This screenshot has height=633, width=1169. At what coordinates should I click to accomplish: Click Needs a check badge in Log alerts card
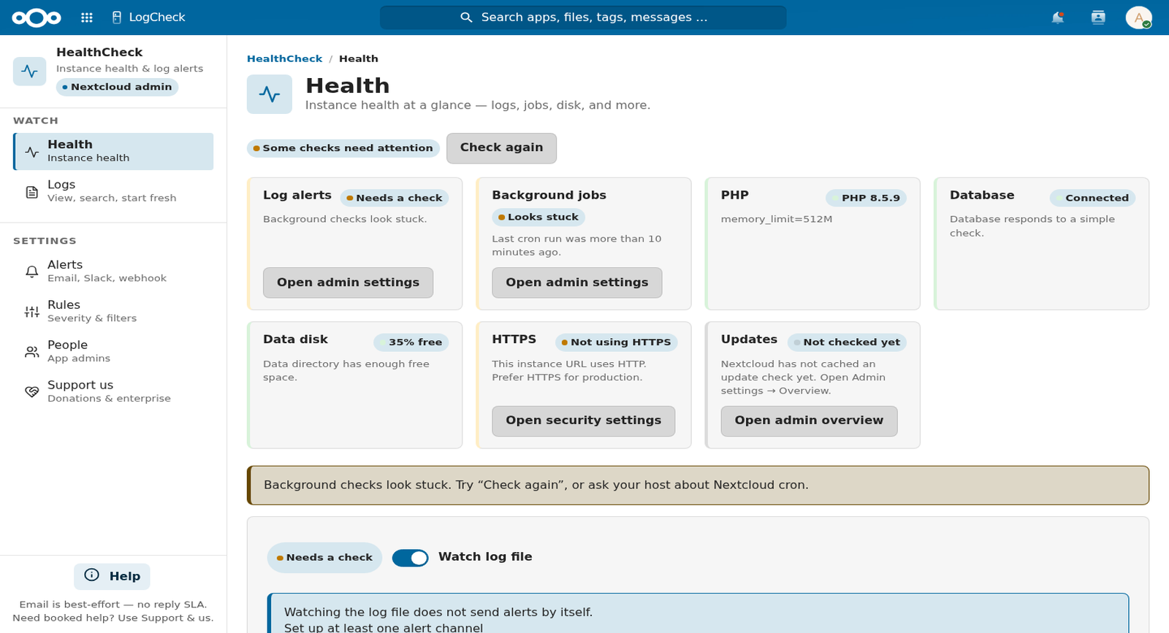pyautogui.click(x=395, y=198)
